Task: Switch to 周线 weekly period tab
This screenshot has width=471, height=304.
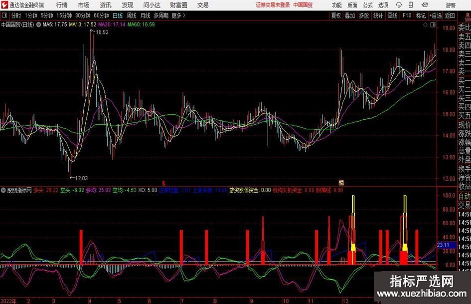Action: [x=132, y=15]
